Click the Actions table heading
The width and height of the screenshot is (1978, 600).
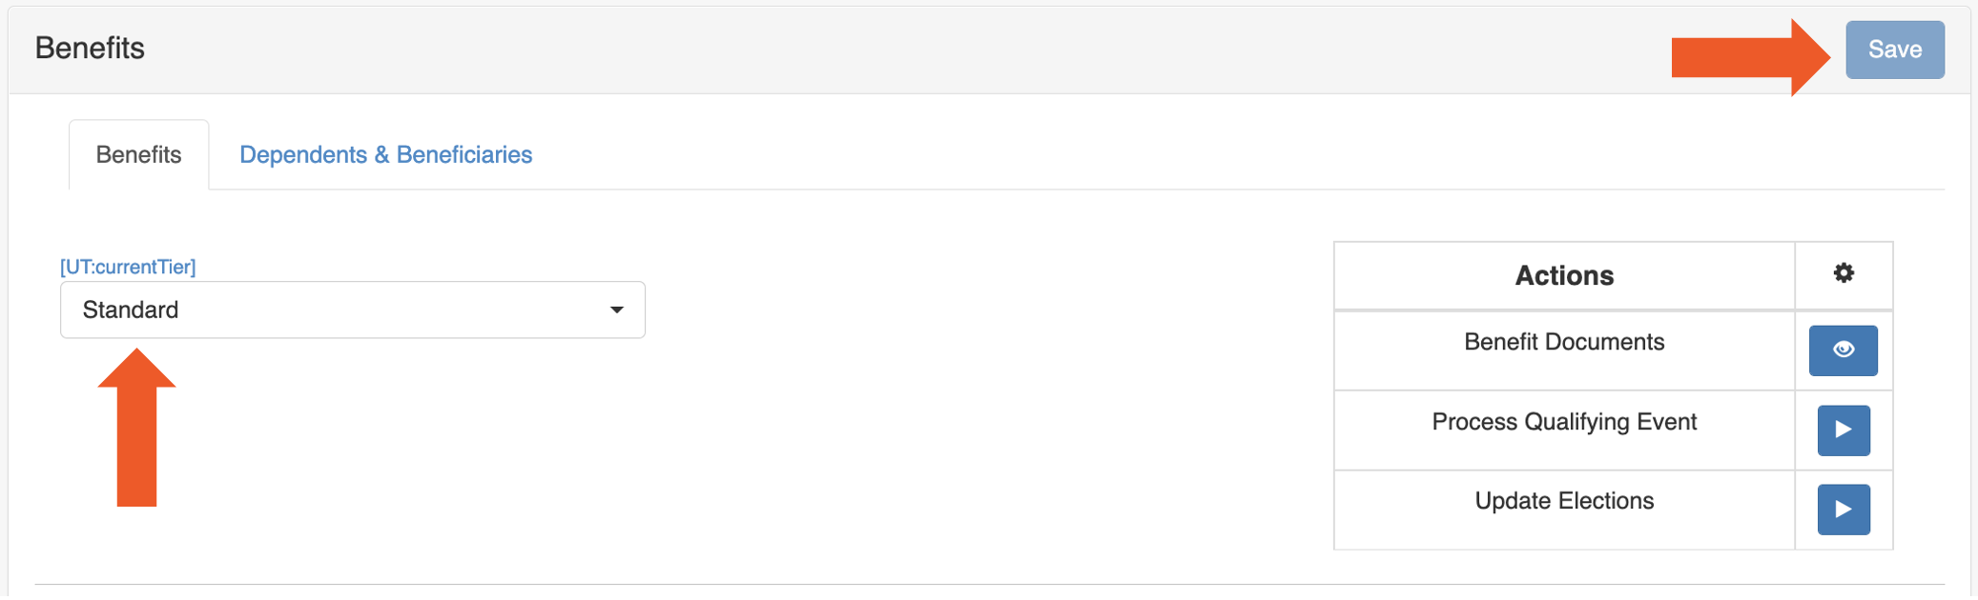[x=1564, y=276]
